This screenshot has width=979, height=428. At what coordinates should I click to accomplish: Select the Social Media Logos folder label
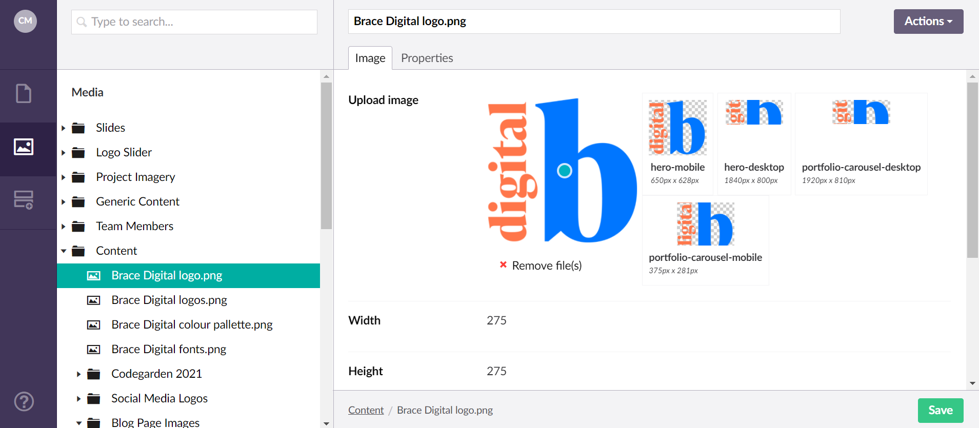pos(159,398)
